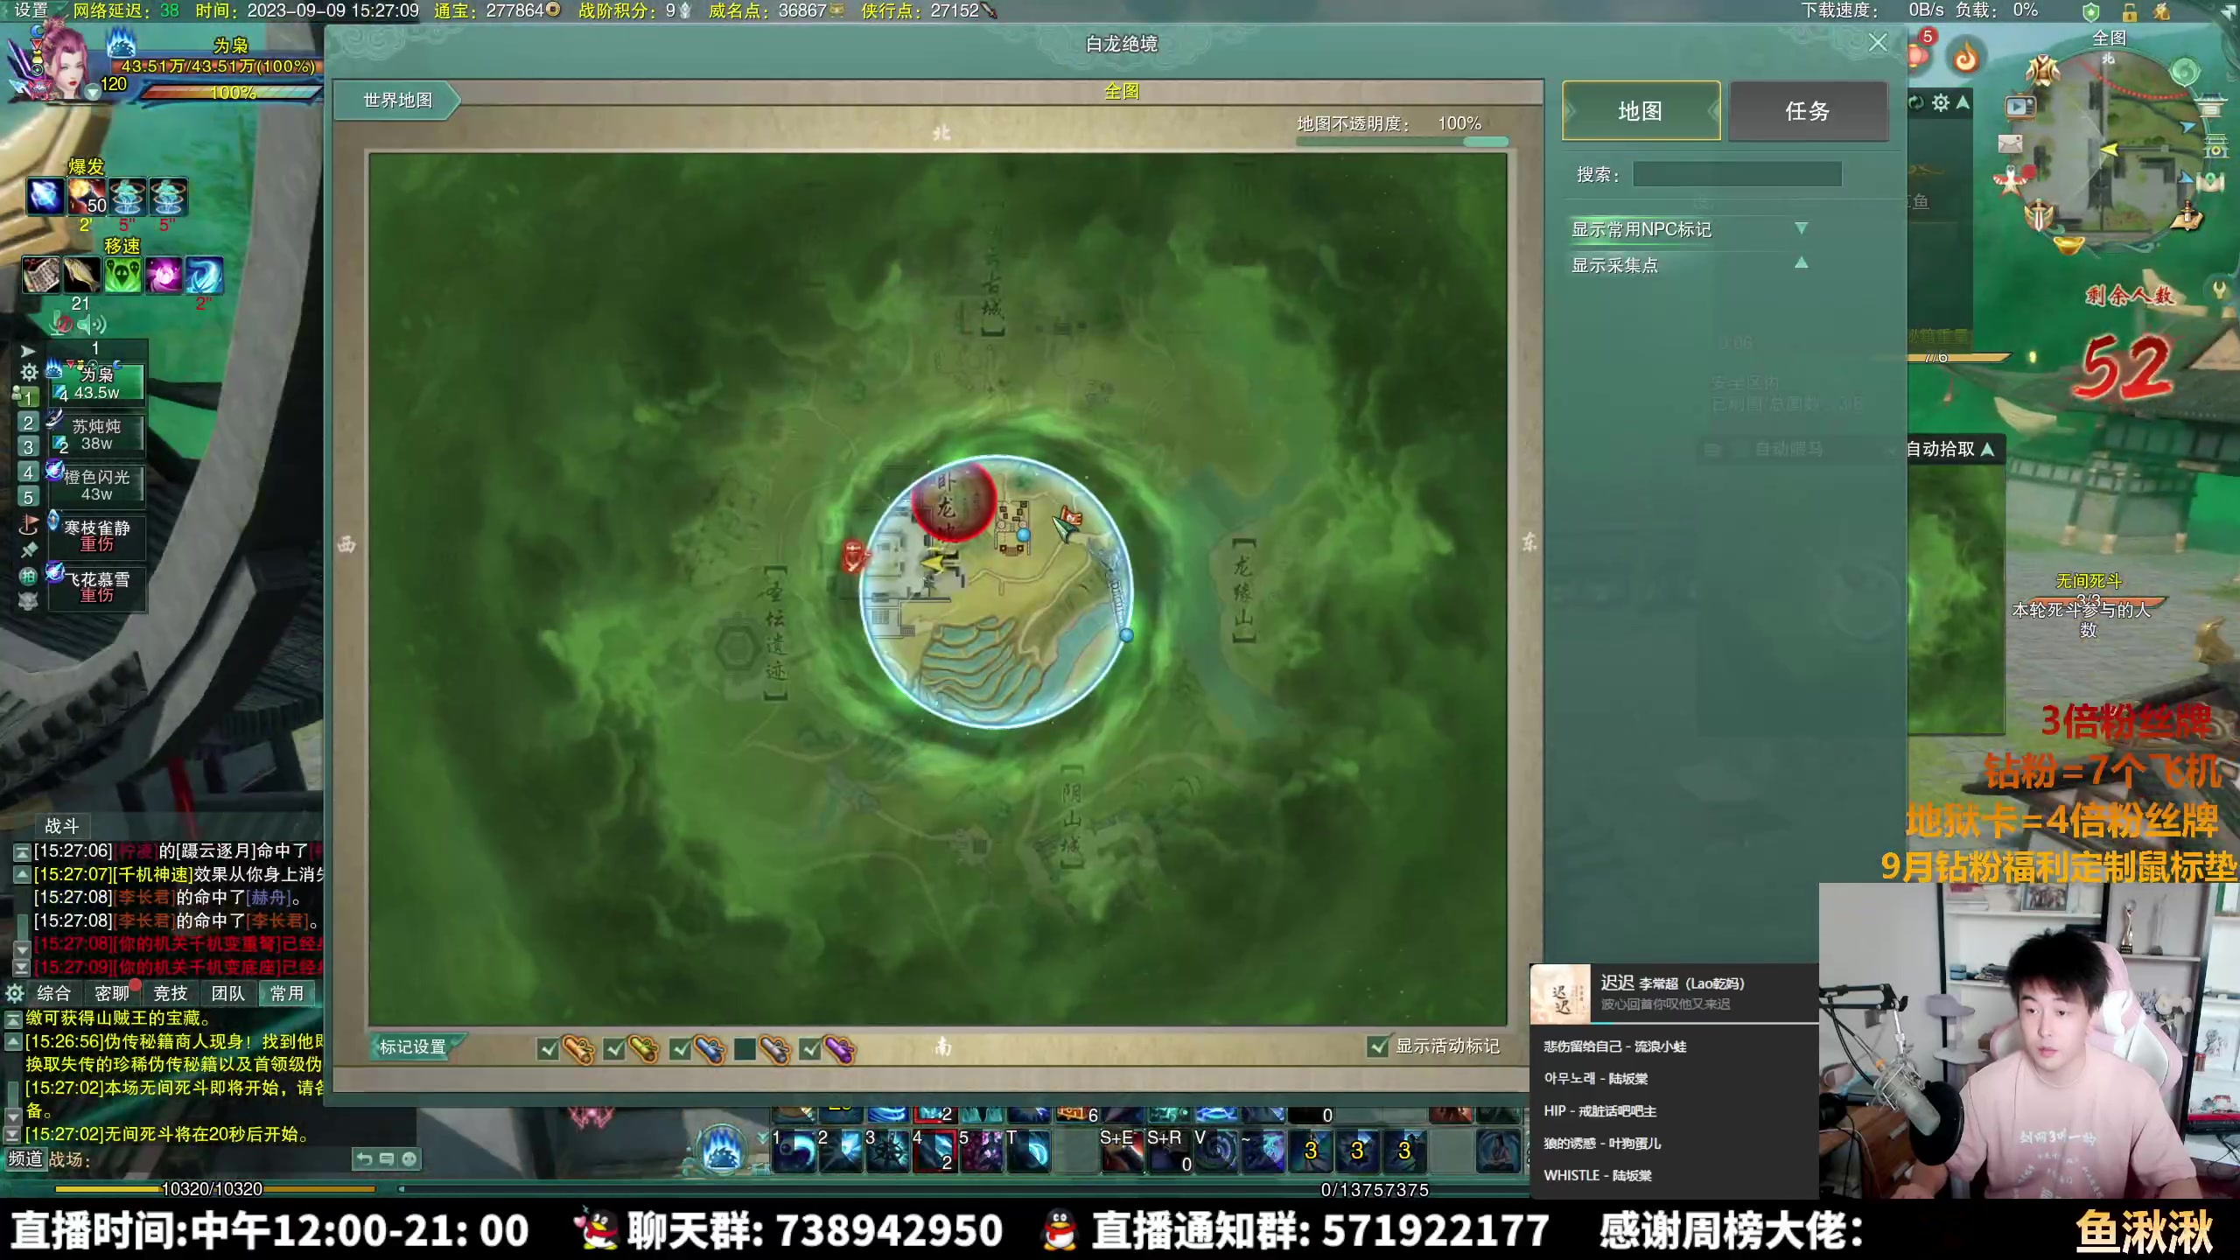
Task: Click the round 拍 icon beside the team list
Action: [28, 576]
